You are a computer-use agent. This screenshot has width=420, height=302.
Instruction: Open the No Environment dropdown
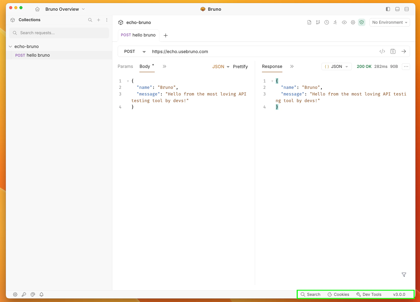point(389,22)
